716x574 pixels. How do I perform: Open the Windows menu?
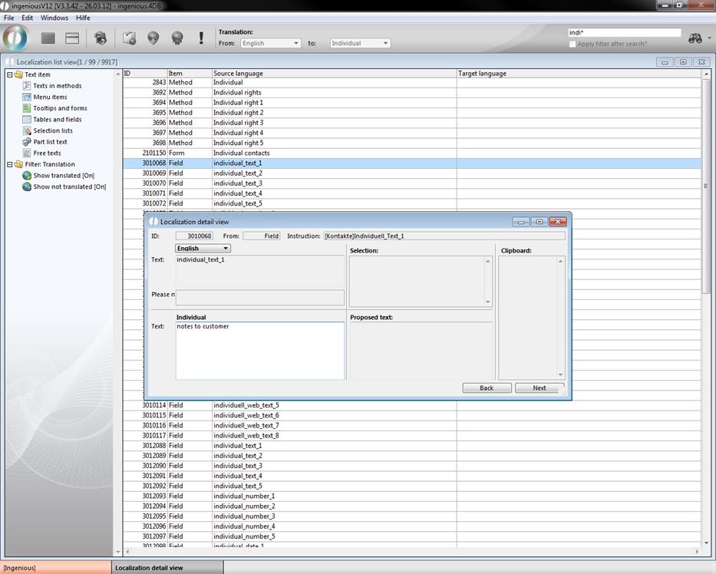coord(54,18)
